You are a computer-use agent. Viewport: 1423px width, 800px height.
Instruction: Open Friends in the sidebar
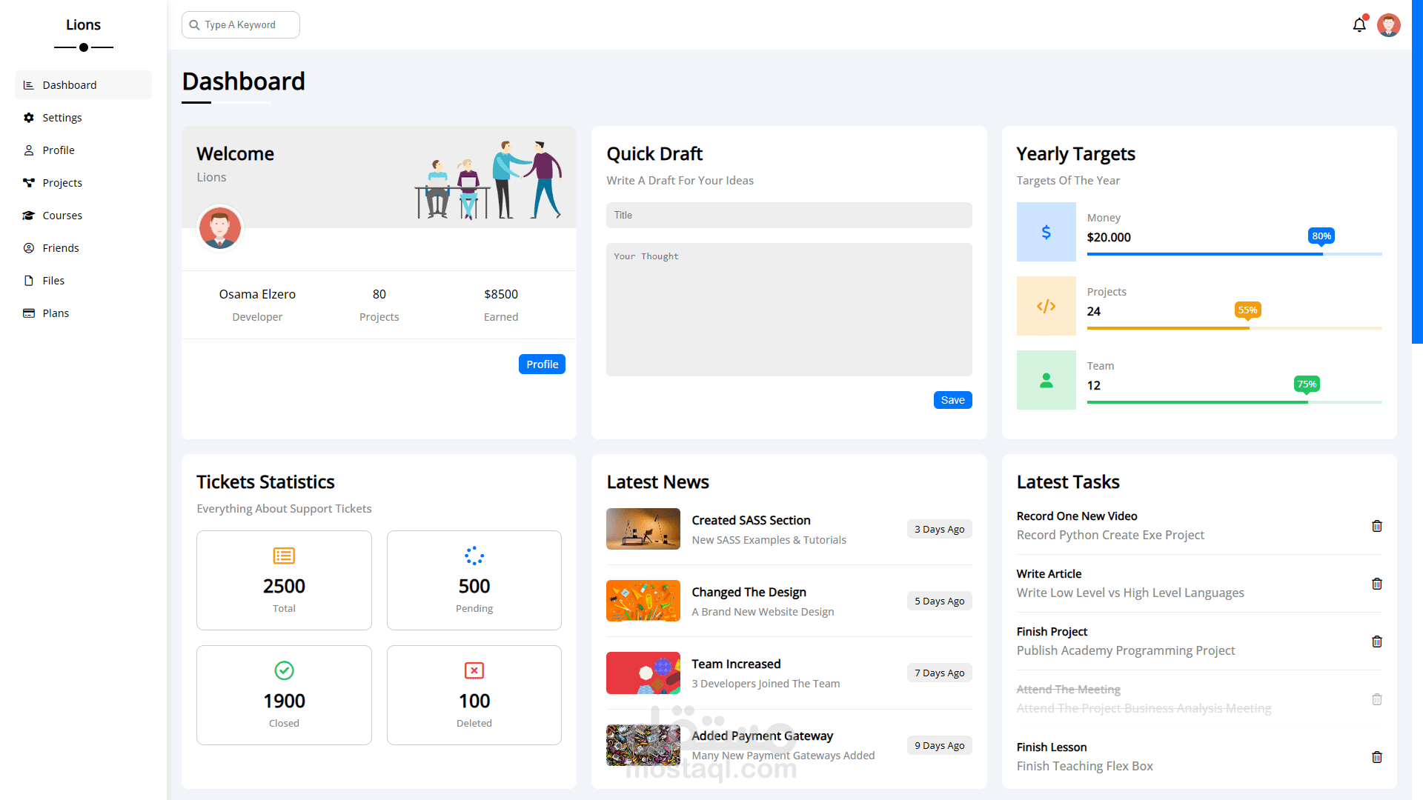click(83, 248)
